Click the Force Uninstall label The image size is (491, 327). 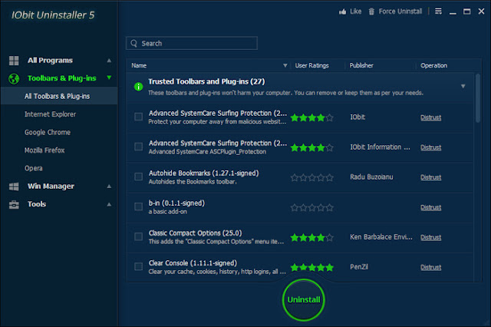point(400,12)
